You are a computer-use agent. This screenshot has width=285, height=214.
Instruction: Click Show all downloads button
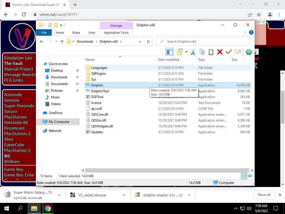[264, 195]
